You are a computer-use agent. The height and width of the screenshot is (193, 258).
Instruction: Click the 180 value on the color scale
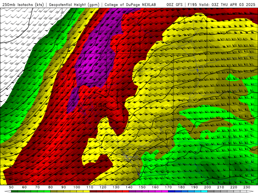coord(181,187)
